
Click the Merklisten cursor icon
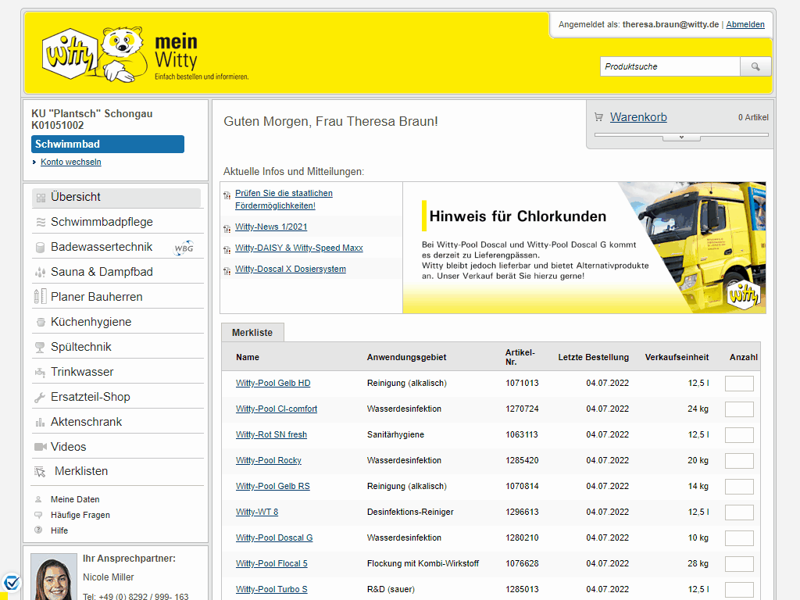click(x=40, y=472)
